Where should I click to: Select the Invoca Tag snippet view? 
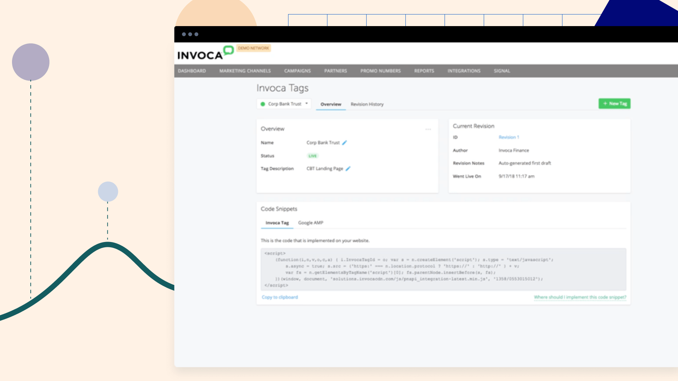point(277,223)
